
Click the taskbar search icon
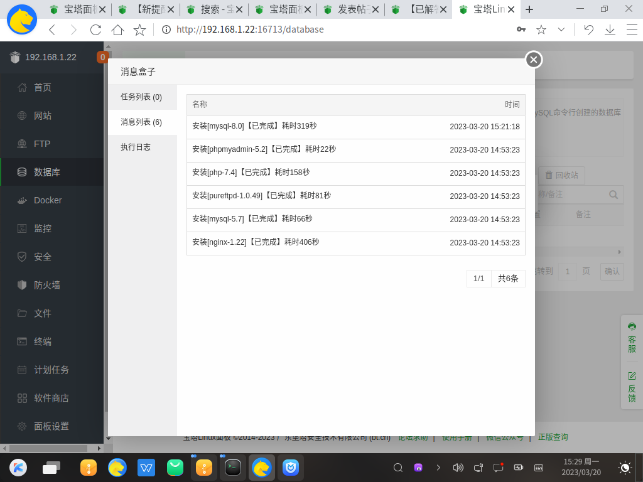click(x=397, y=467)
